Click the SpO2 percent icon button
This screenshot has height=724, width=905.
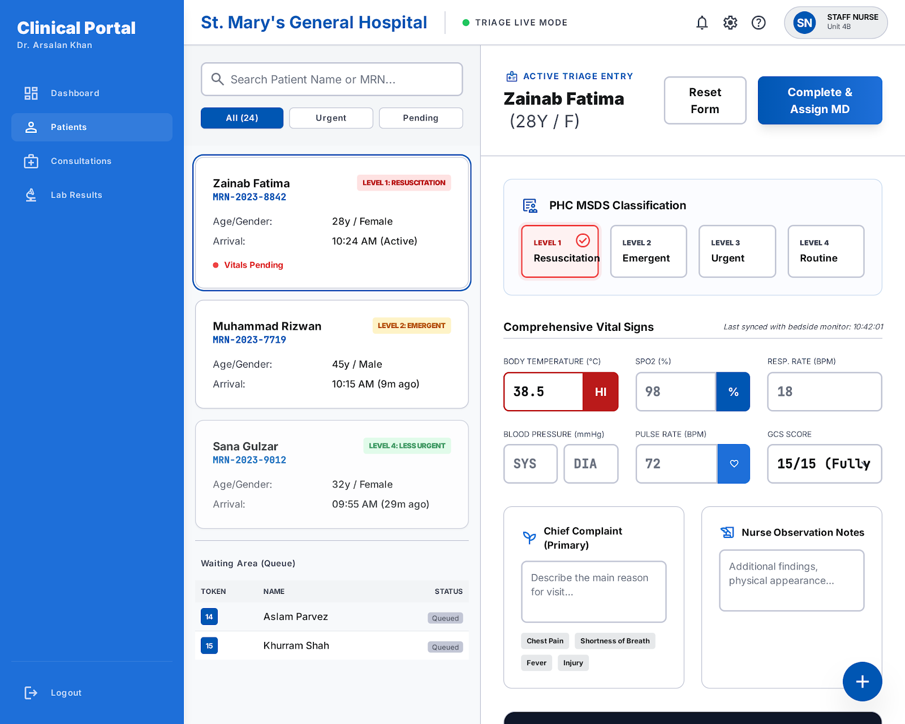(733, 391)
